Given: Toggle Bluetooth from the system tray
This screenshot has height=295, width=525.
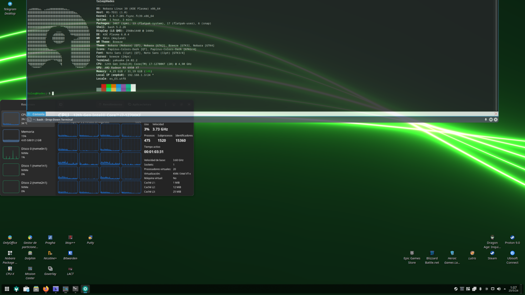Looking at the screenshot, I should click(x=480, y=289).
